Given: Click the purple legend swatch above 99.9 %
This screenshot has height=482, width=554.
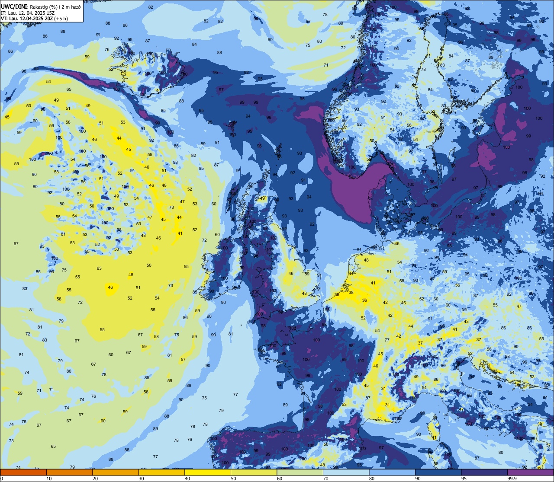Looking at the screenshot, I should point(530,472).
